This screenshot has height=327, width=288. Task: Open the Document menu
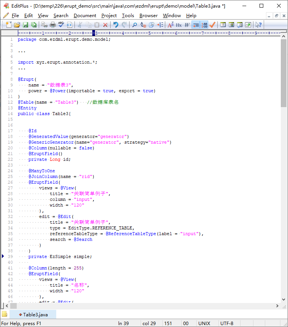coord(85,16)
